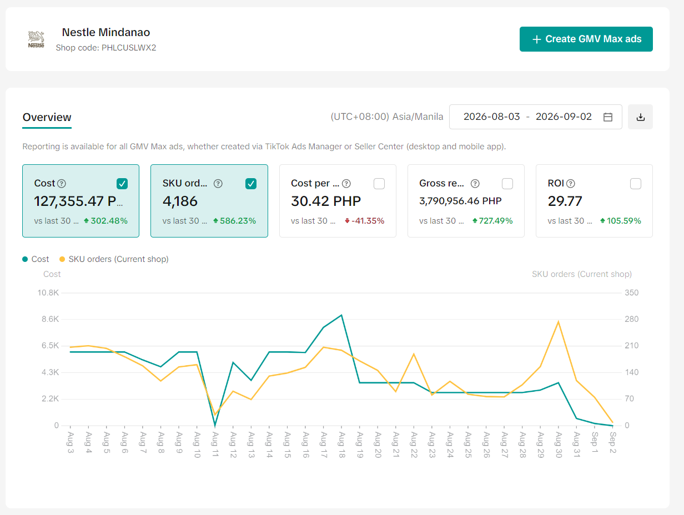
Task: Click the 10.8K cost axis label
Action: tap(49, 292)
